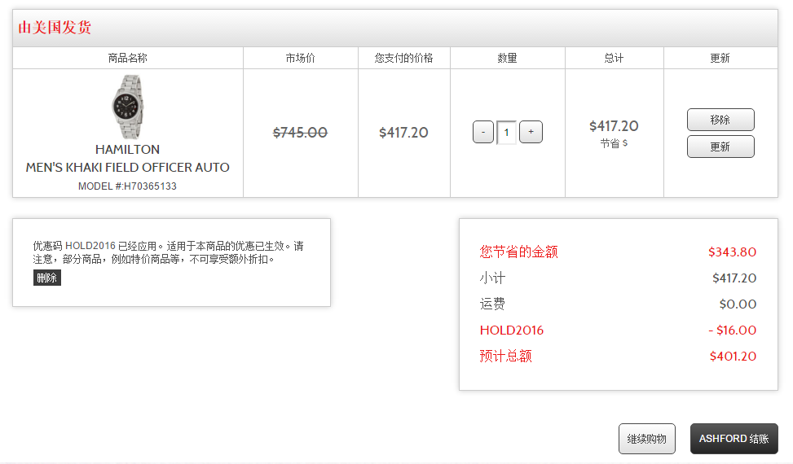Select the discount - $16.00
The height and width of the screenshot is (464, 793).
[733, 330]
